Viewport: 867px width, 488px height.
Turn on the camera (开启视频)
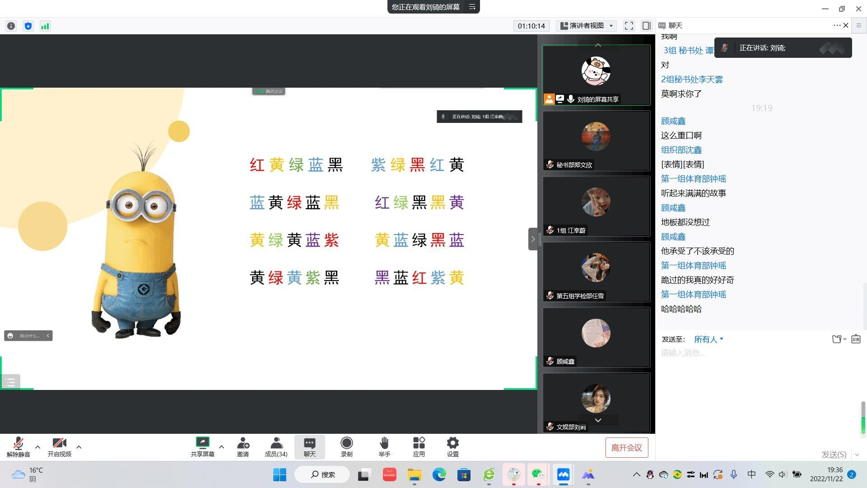[60, 447]
